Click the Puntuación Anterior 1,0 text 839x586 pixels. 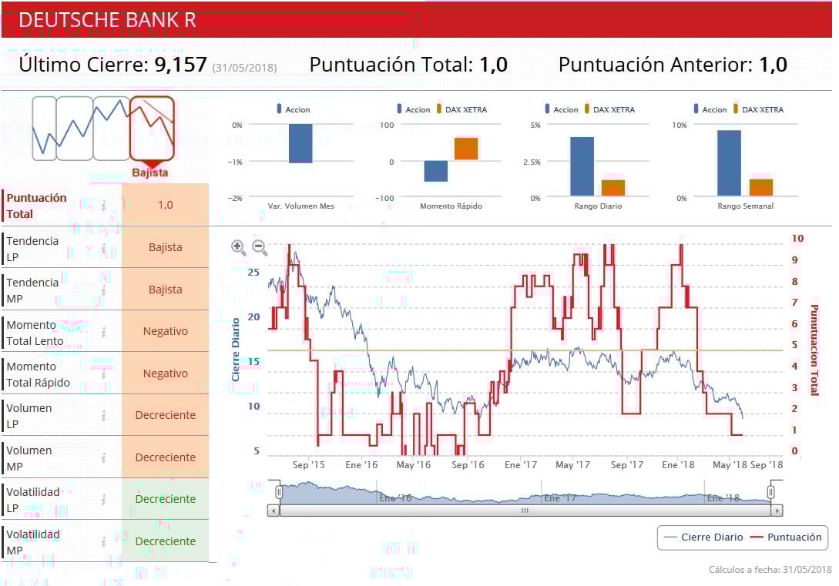[x=673, y=65]
